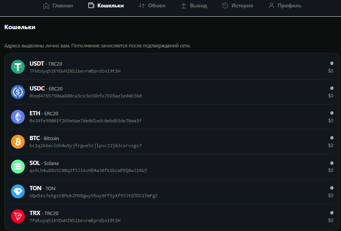Viewport: 341px width, 231px height.
Task: Open the Профиль tab
Action: [285, 6]
